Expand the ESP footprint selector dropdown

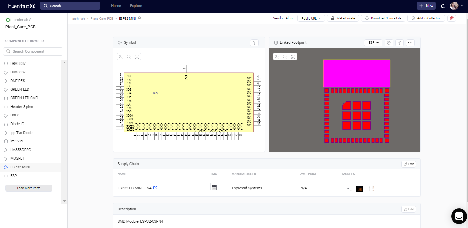[x=373, y=43]
